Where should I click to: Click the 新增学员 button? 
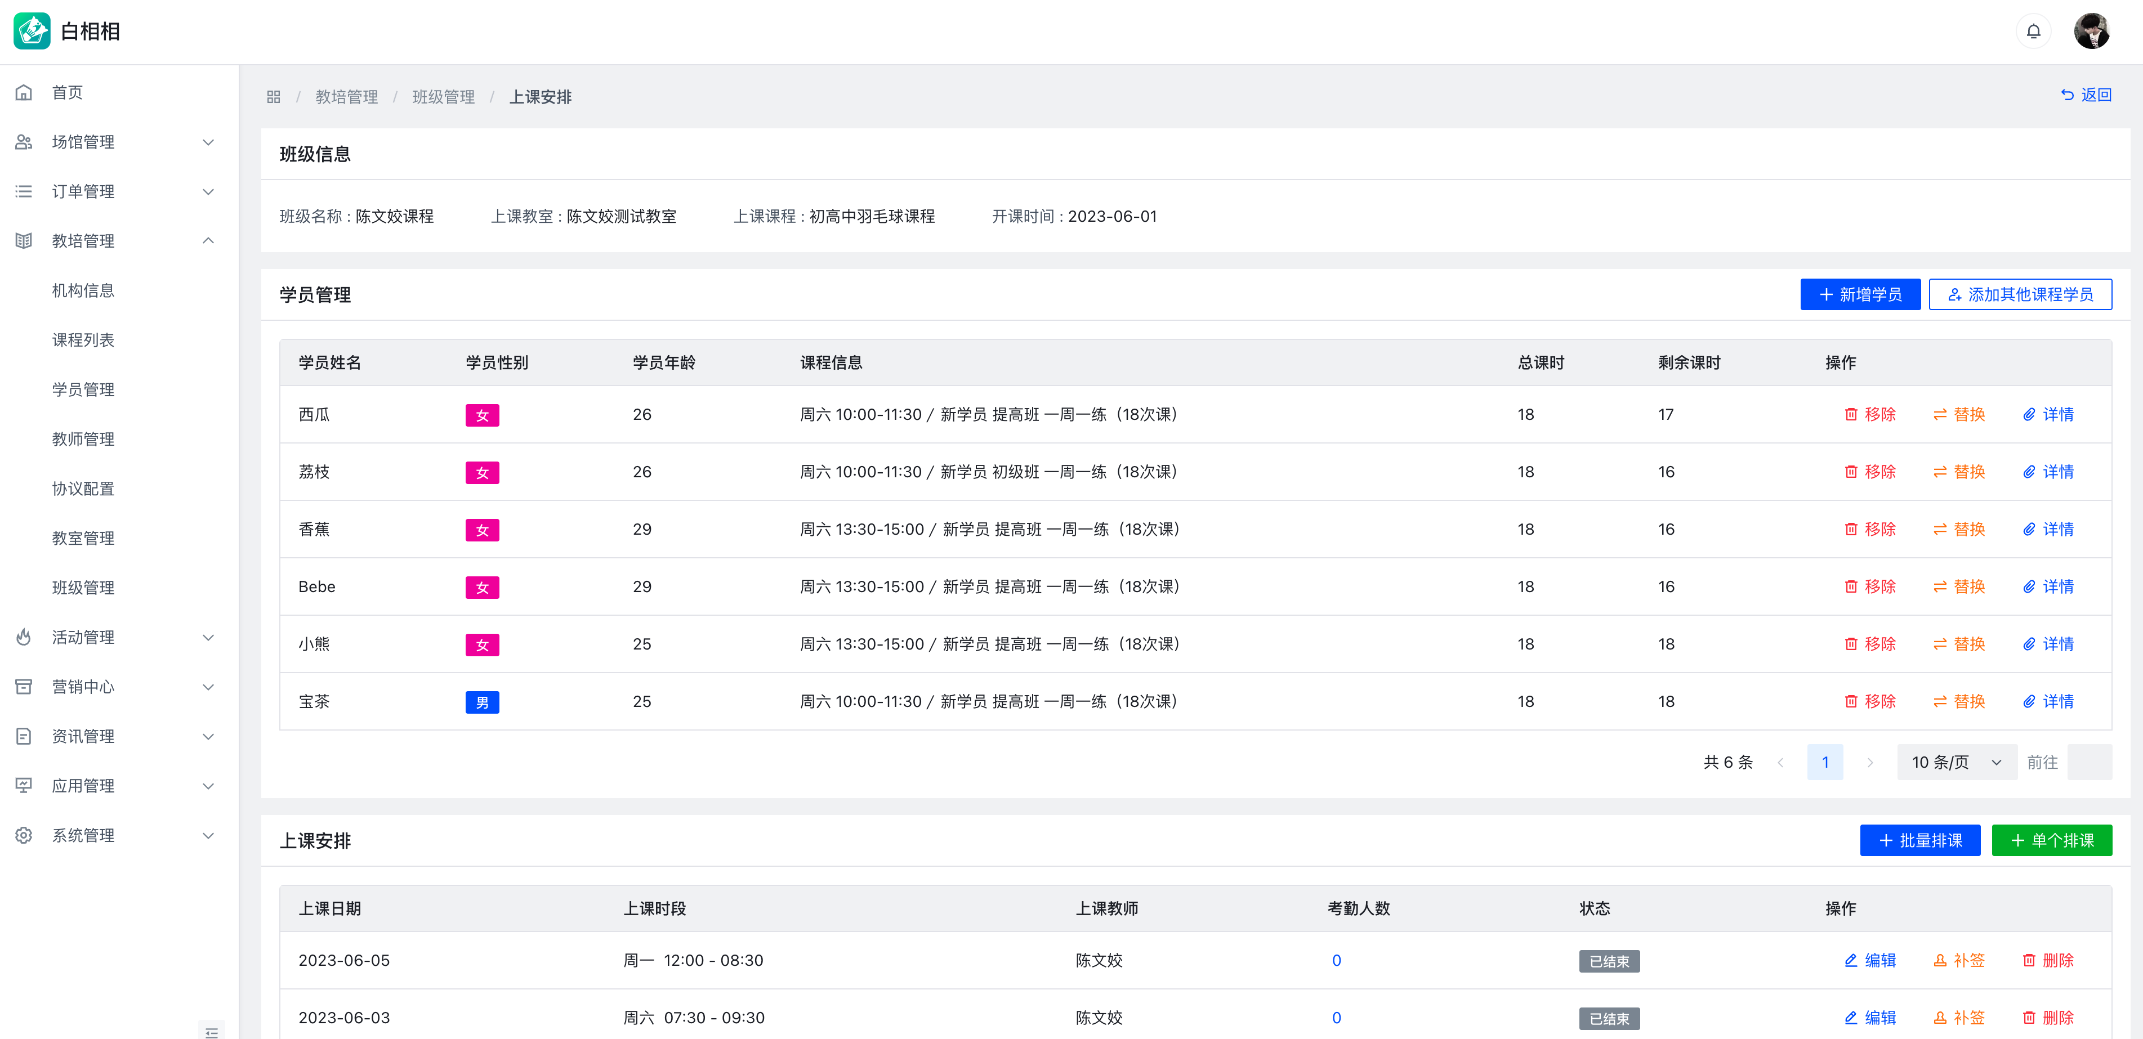(x=1860, y=294)
